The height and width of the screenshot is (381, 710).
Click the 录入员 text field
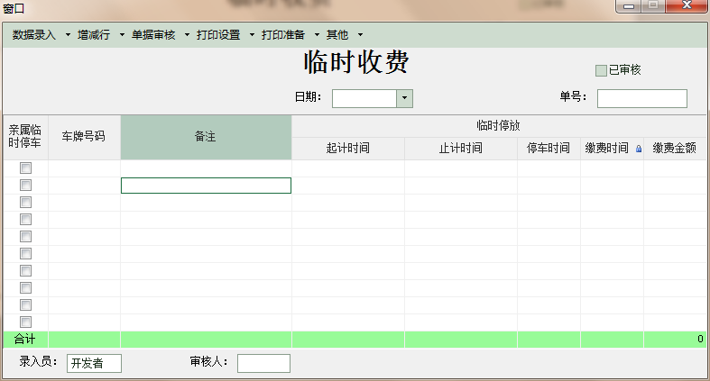(x=94, y=363)
